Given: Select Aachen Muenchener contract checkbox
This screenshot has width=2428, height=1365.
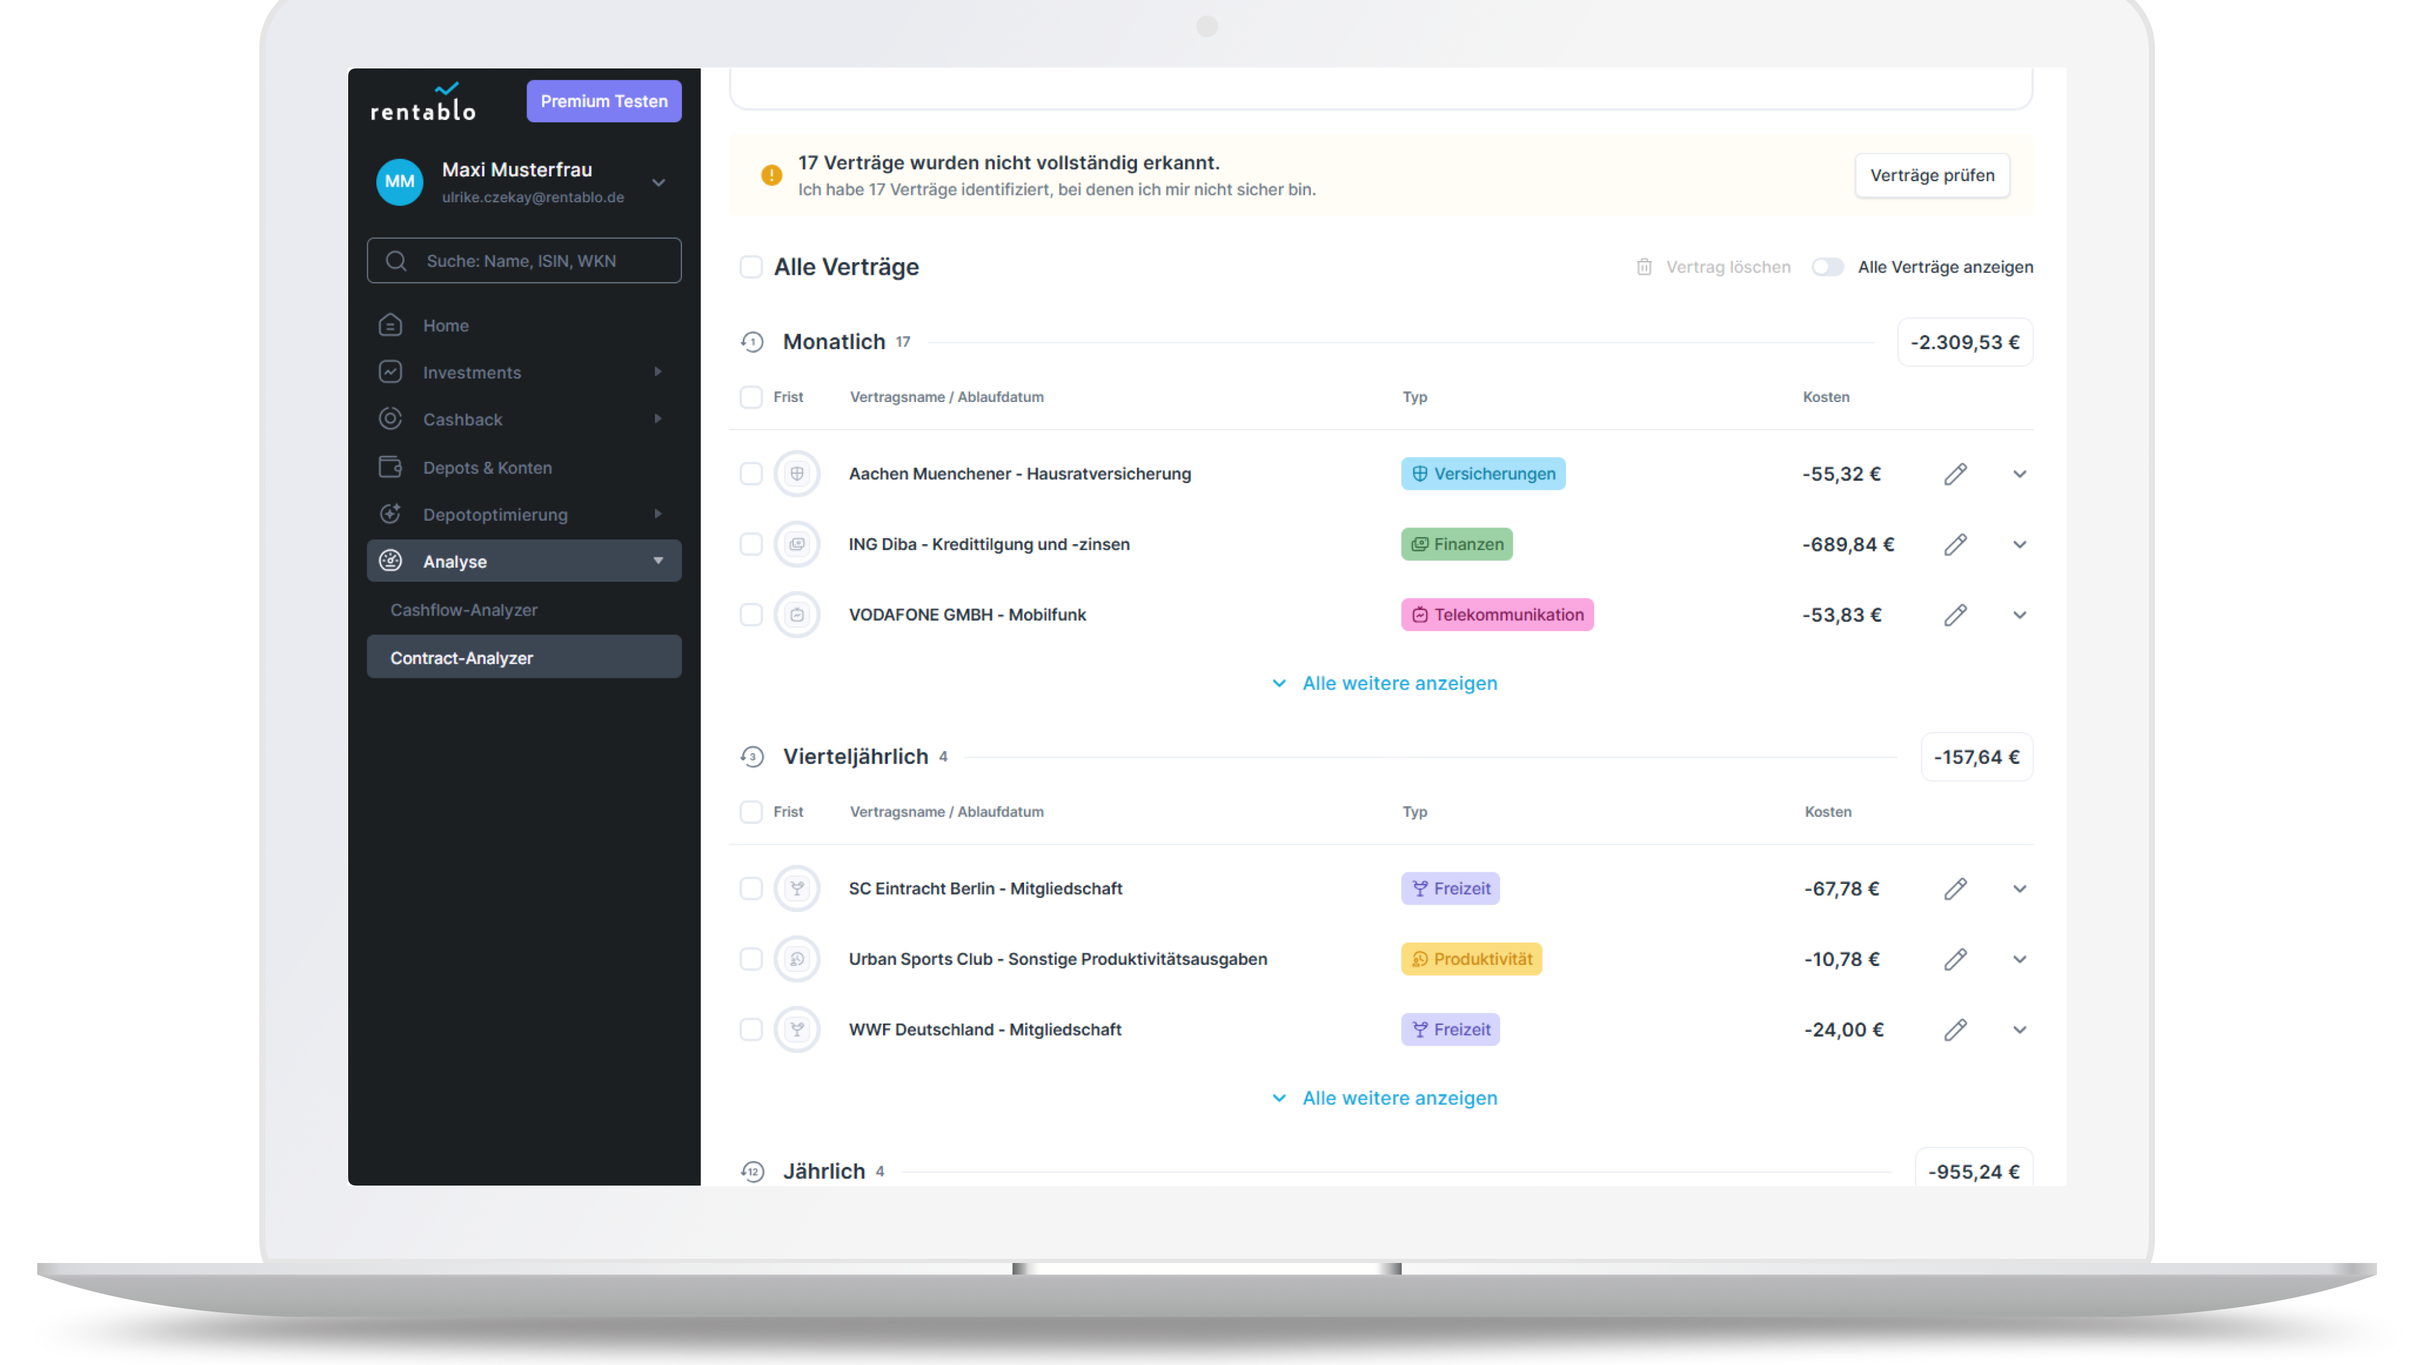Looking at the screenshot, I should tap(752, 474).
